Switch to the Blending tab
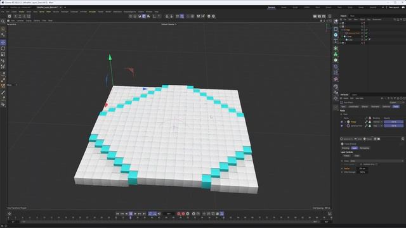The height and width of the screenshot is (228, 406). (346, 148)
